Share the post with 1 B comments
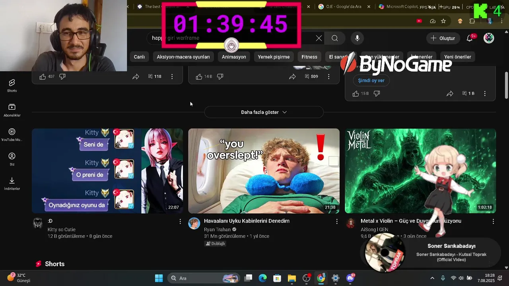This screenshot has width=509, height=286. tap(450, 94)
